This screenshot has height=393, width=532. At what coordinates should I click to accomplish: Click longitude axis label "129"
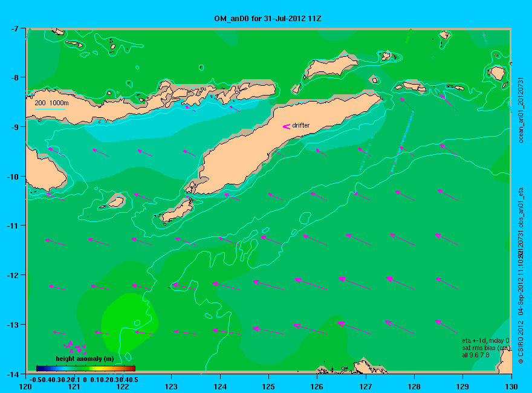point(463,386)
